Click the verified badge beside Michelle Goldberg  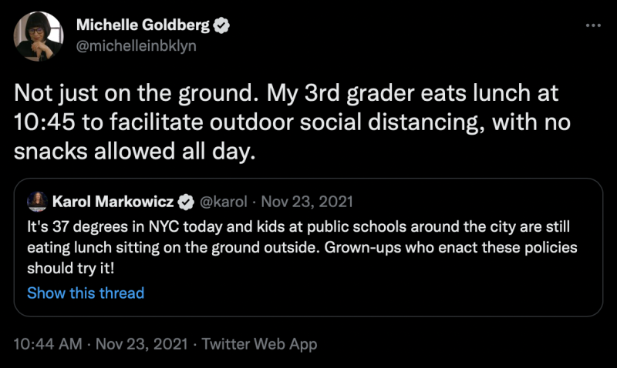pyautogui.click(x=221, y=25)
